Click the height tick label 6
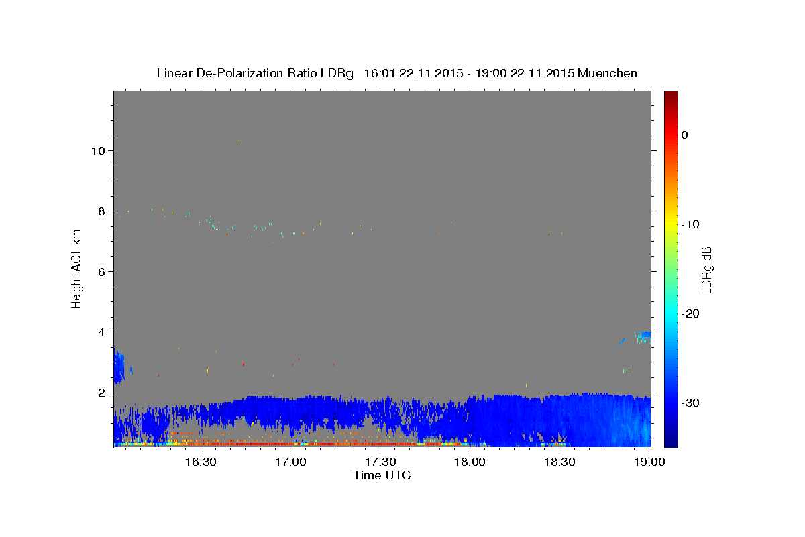 [101, 271]
